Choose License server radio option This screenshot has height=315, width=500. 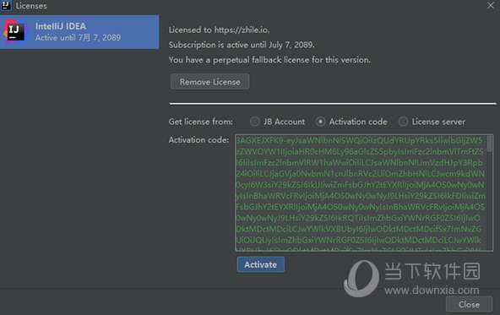pyautogui.click(x=403, y=122)
